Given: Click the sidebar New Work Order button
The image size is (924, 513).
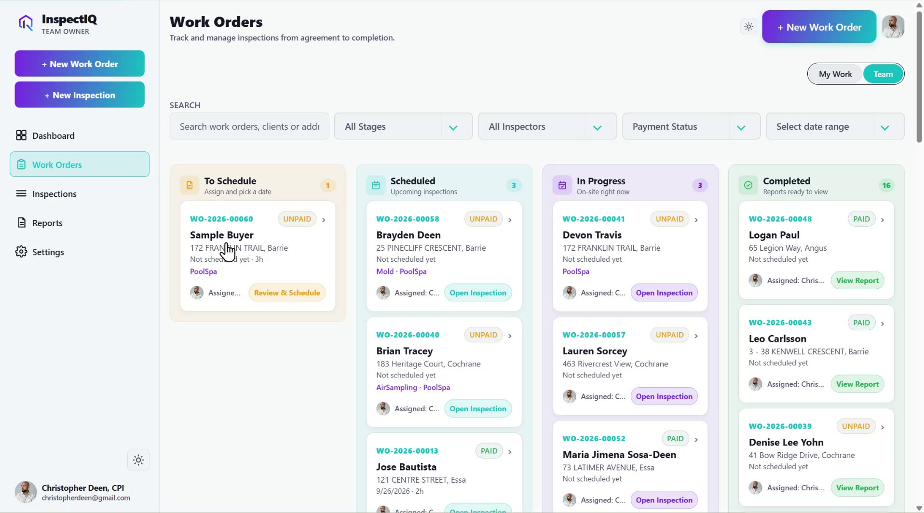Looking at the screenshot, I should [x=80, y=64].
